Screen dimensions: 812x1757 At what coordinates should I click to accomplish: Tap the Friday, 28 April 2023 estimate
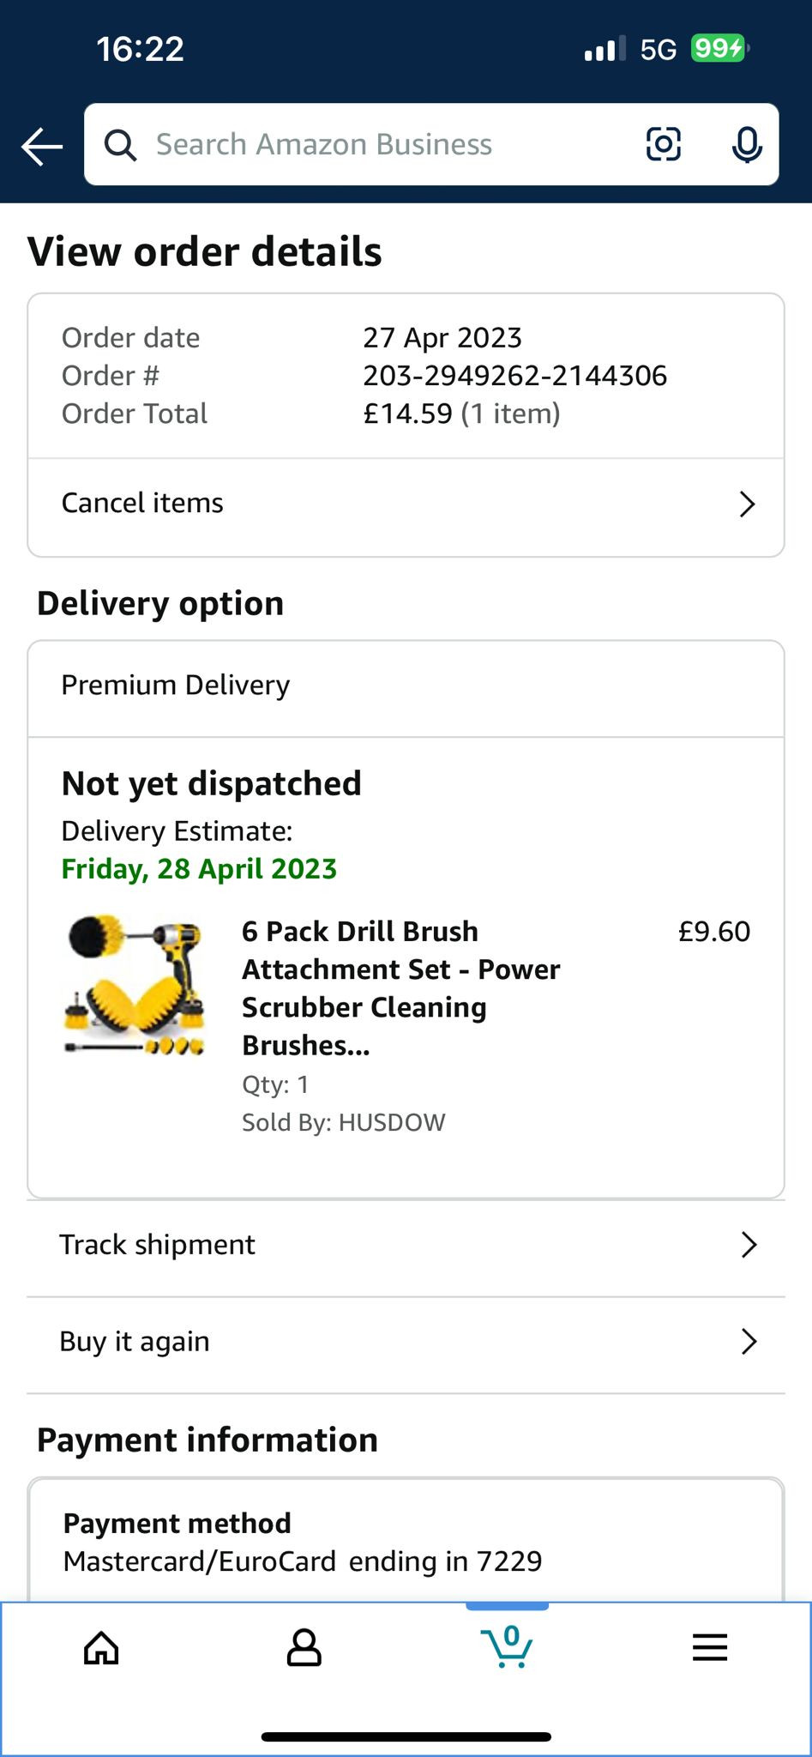point(199,869)
